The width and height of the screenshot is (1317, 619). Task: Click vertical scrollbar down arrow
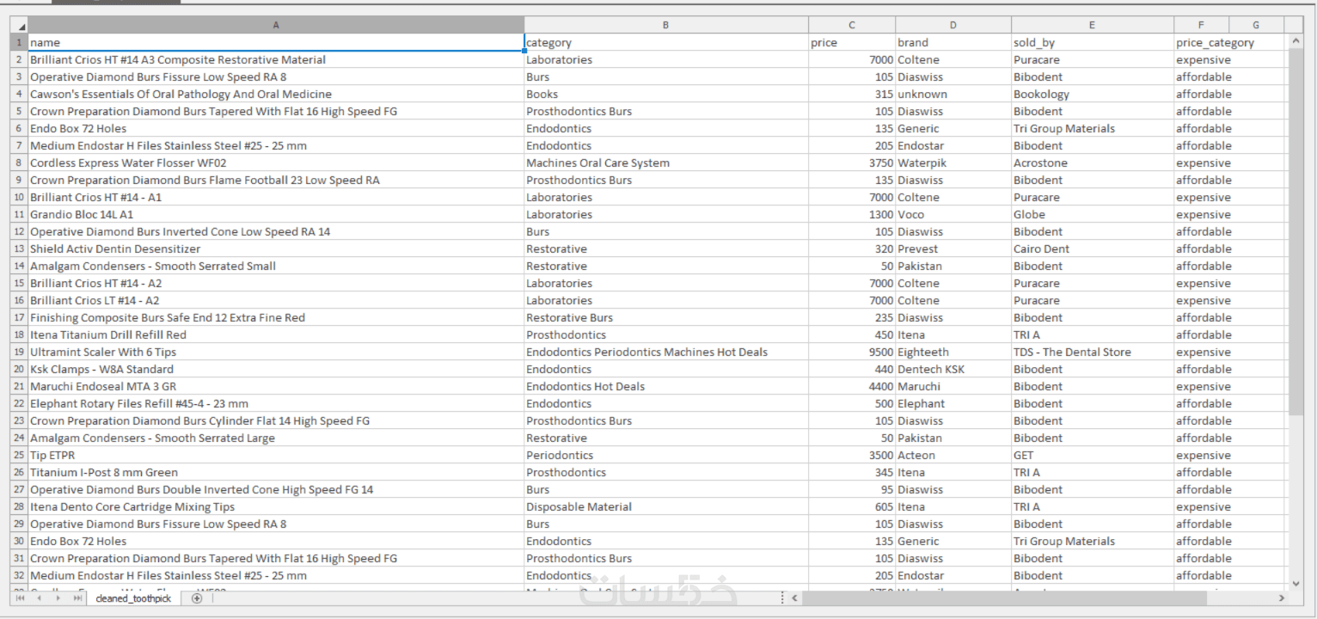1296,582
